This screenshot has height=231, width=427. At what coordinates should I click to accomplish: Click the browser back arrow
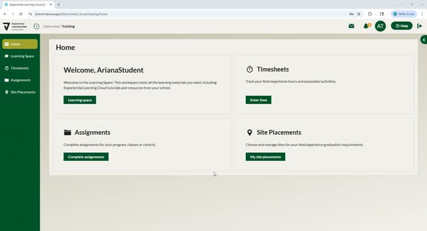[x=5, y=14]
